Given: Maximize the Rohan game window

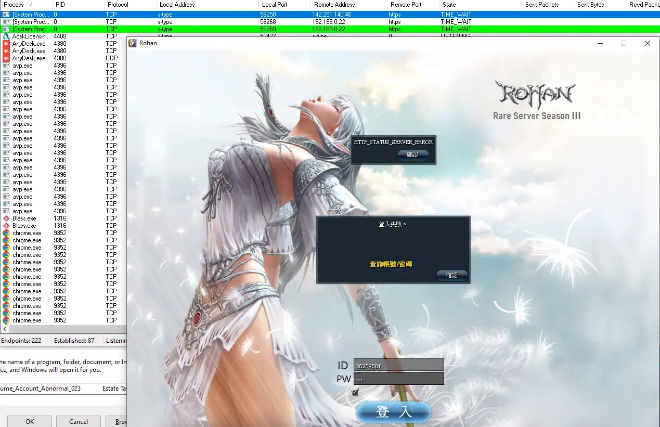Looking at the screenshot, I should (624, 43).
